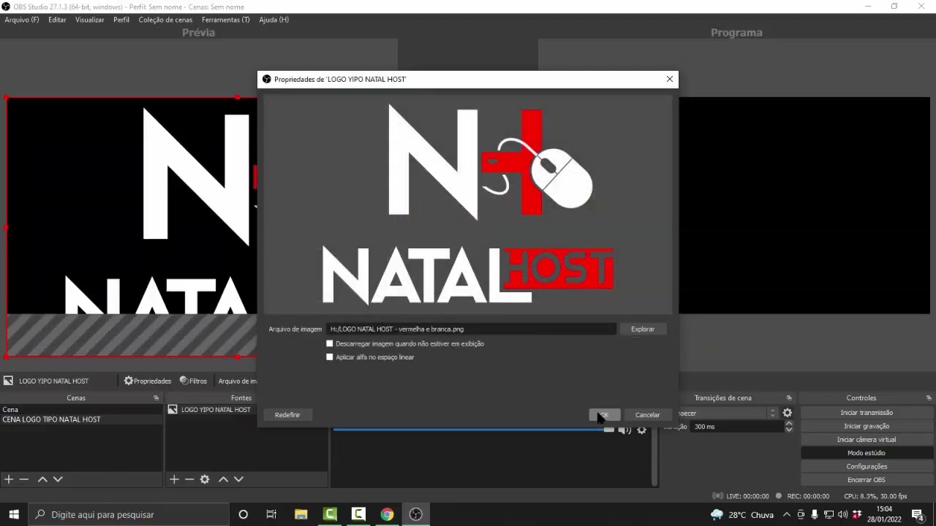Image resolution: width=936 pixels, height=526 pixels.
Task: Add a new scene with the Cenas plus icon
Action: pos(9,479)
